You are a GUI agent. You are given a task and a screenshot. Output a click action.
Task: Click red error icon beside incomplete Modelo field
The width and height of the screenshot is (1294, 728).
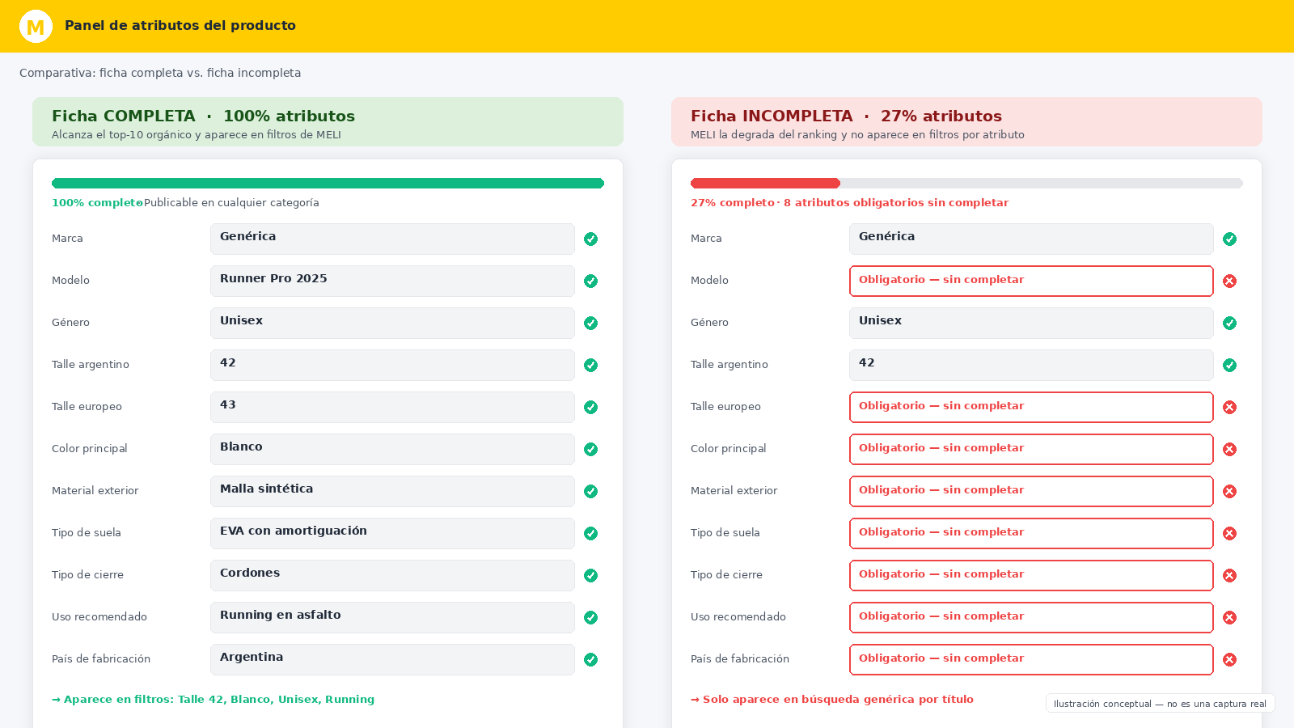point(1230,281)
